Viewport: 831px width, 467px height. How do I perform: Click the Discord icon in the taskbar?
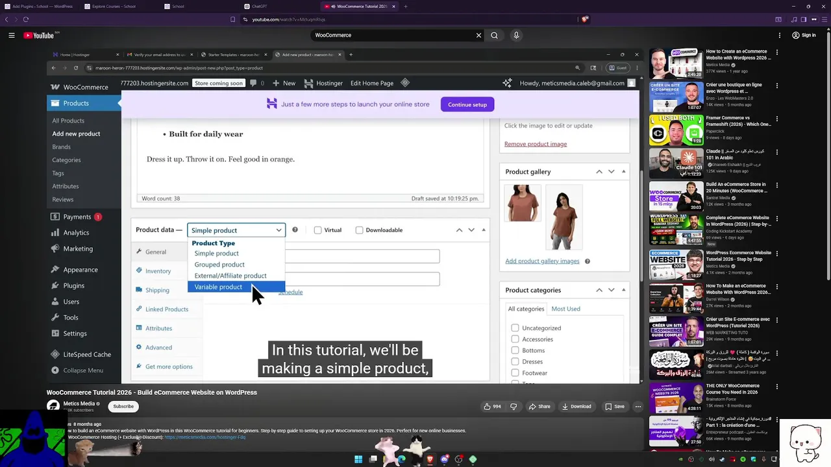coord(444,459)
